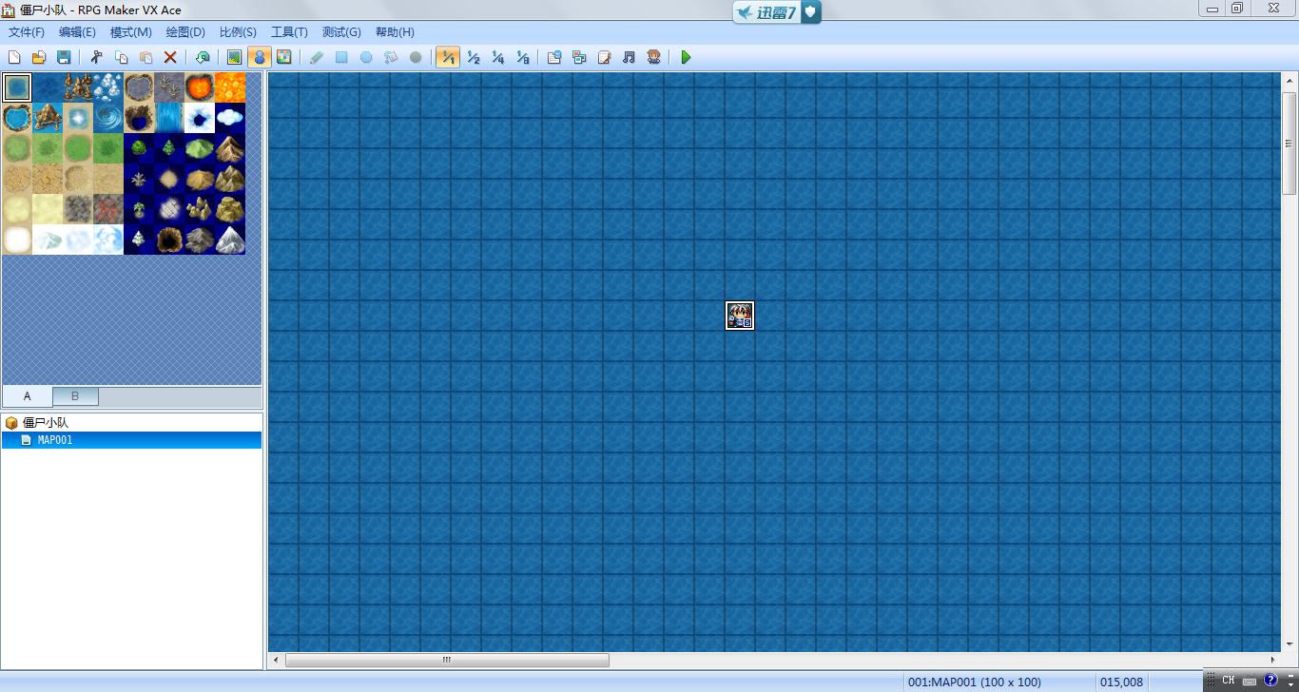Click the player start character on the map
This screenshot has height=692, width=1299.
click(x=740, y=316)
